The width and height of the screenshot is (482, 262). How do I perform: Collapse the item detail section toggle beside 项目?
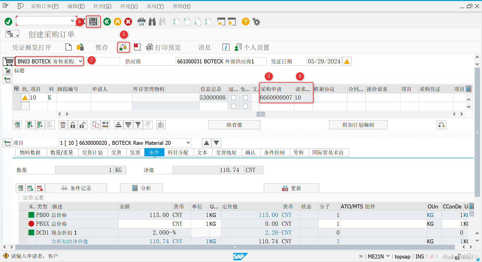point(8,143)
